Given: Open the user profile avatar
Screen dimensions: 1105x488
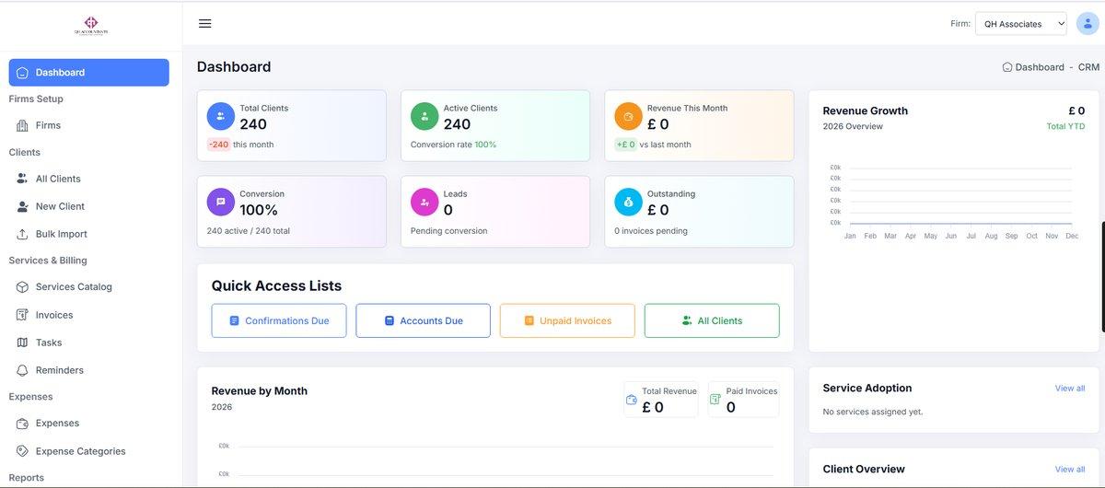Looking at the screenshot, I should coord(1088,24).
